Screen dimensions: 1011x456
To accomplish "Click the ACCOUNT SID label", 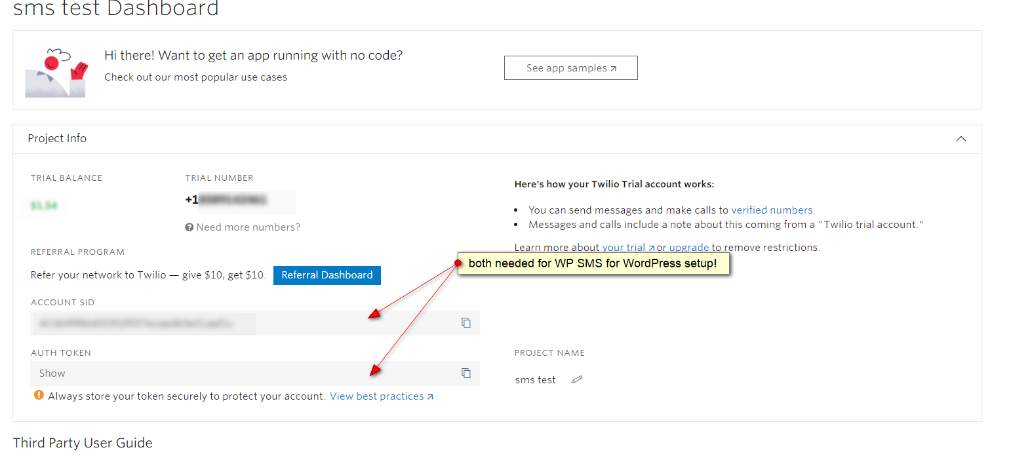I will (63, 303).
